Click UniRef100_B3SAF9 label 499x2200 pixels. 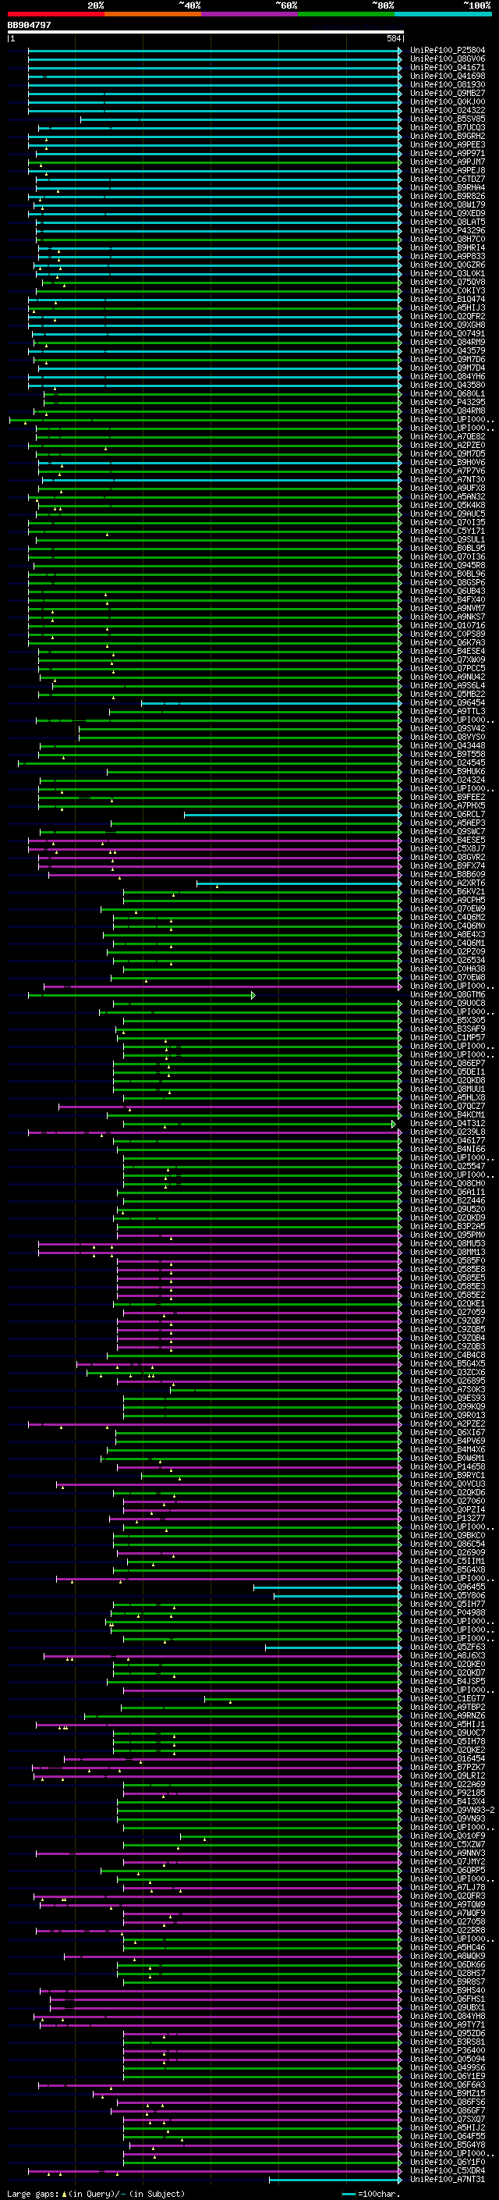[447, 1029]
